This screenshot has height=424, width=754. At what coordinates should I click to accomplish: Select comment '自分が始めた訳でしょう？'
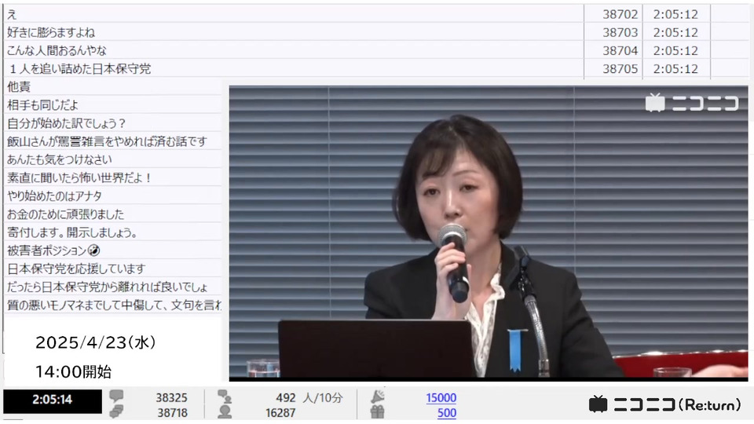pos(113,123)
